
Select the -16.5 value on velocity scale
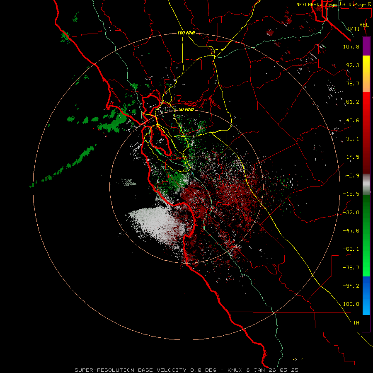(351, 194)
